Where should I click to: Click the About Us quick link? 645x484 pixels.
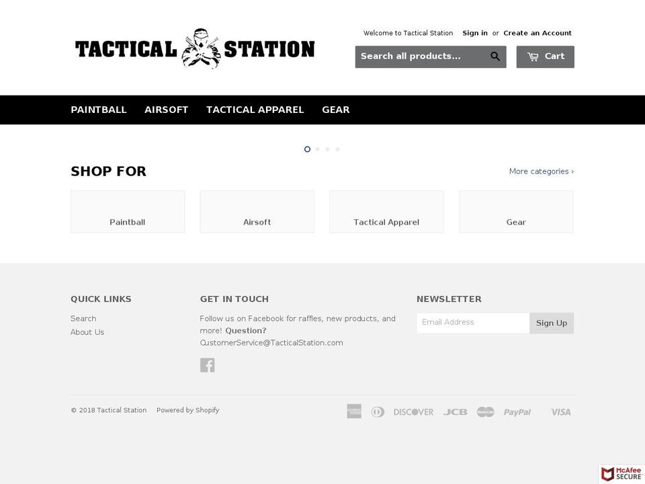(87, 332)
